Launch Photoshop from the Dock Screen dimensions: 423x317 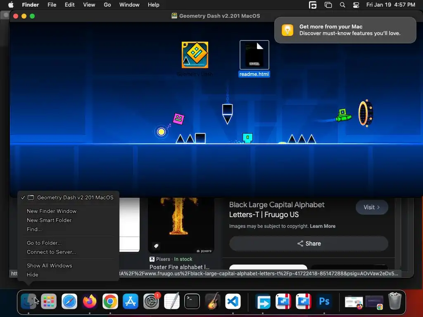point(324,301)
